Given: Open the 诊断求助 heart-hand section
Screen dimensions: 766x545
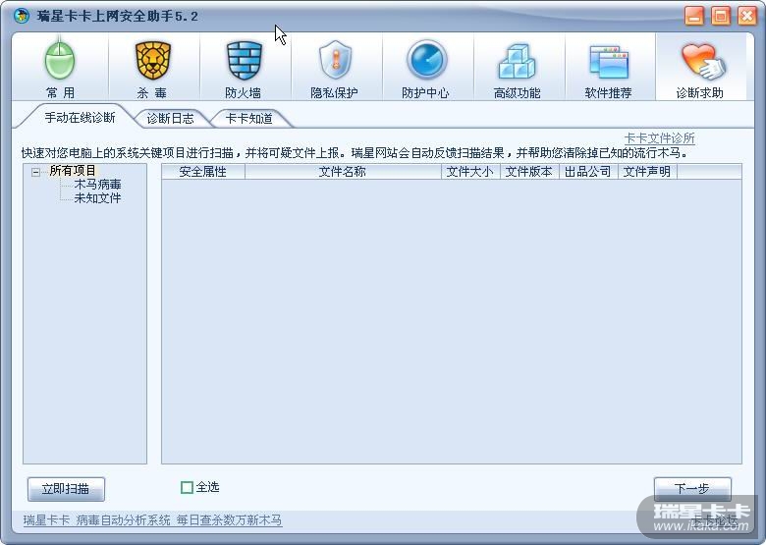Looking at the screenshot, I should (x=700, y=68).
